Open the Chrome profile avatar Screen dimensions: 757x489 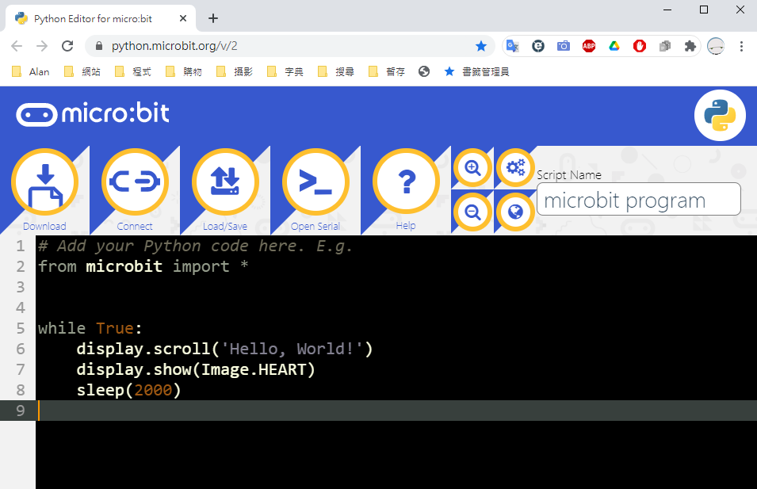[716, 46]
